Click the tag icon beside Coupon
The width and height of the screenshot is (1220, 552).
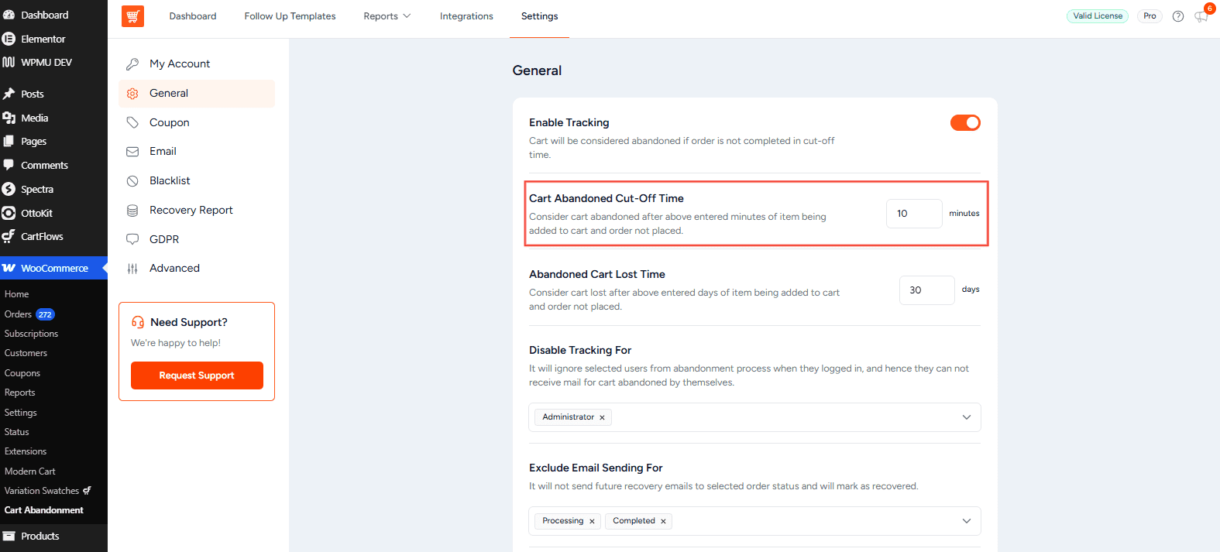(132, 123)
